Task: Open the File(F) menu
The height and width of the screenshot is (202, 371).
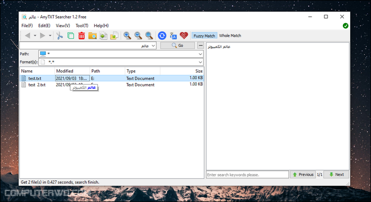Action: [27, 26]
